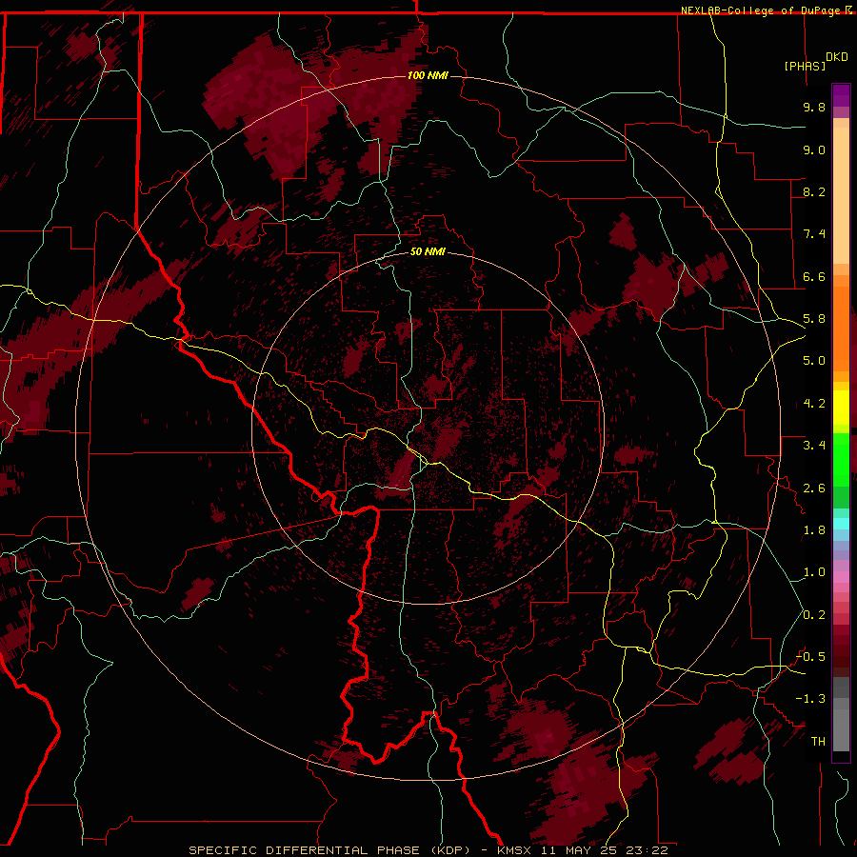Click the 4.2 value on the color scale
Screen dimensions: 857x857
pyautogui.click(x=814, y=404)
